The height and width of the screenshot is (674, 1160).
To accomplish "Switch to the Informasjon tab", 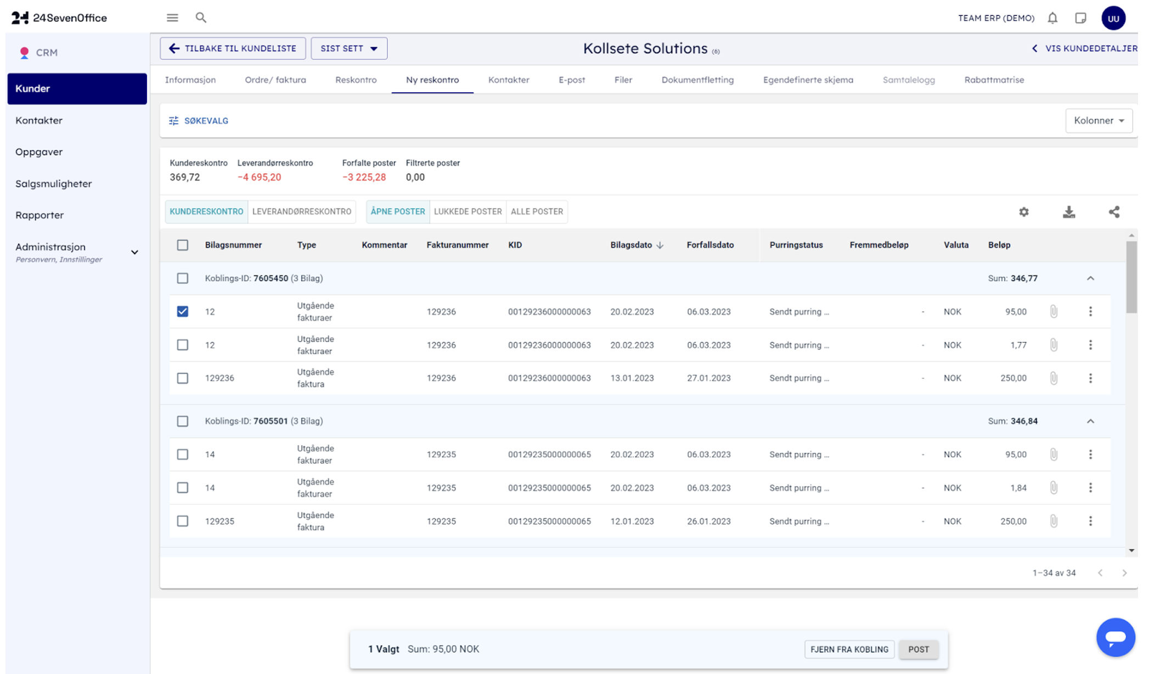I will (x=190, y=80).
